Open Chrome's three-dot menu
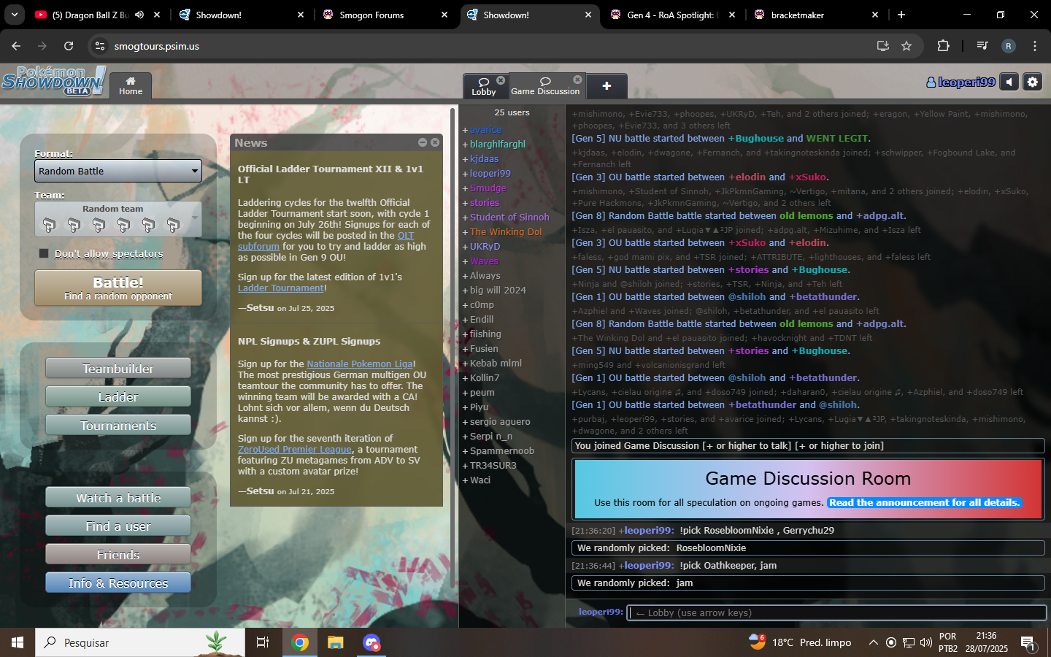 [x=1035, y=46]
